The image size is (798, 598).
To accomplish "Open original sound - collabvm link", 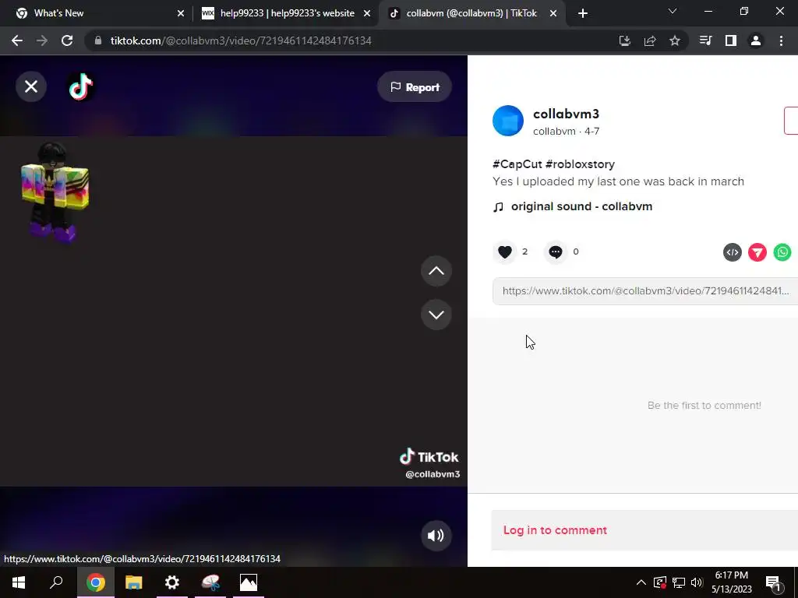I will 581,206.
